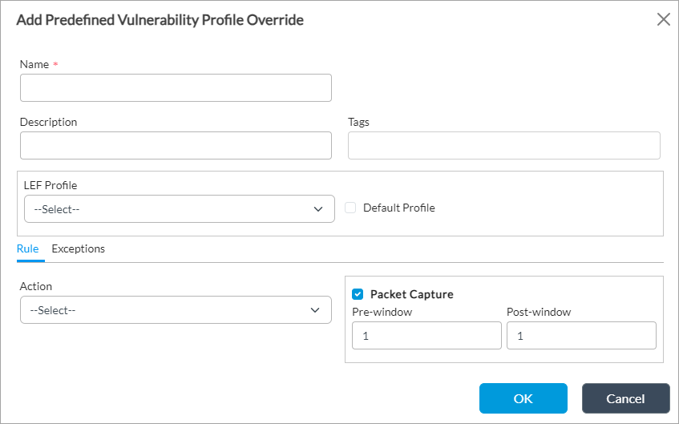Click the LEF Profile field label

[x=51, y=185]
